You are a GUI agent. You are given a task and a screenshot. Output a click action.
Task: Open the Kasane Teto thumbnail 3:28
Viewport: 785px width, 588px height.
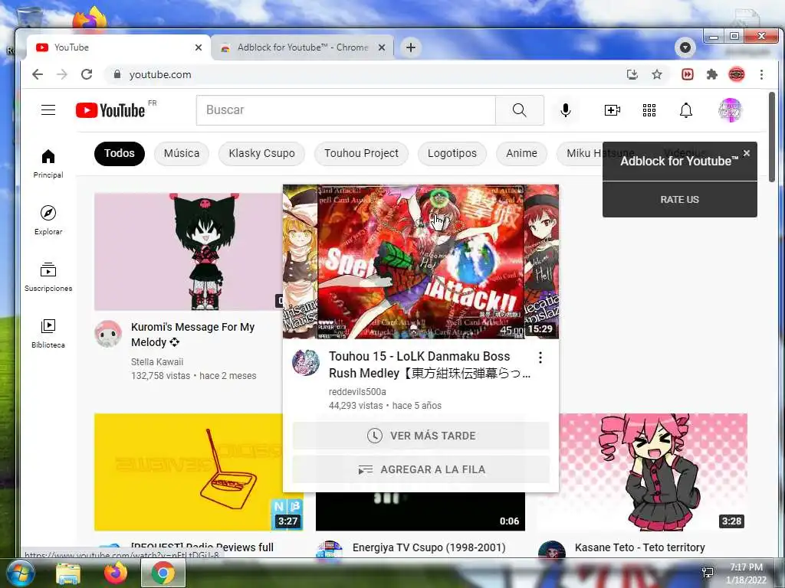coord(653,472)
